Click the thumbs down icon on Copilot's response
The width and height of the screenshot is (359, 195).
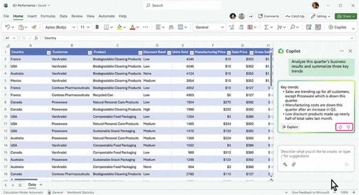tap(348, 127)
